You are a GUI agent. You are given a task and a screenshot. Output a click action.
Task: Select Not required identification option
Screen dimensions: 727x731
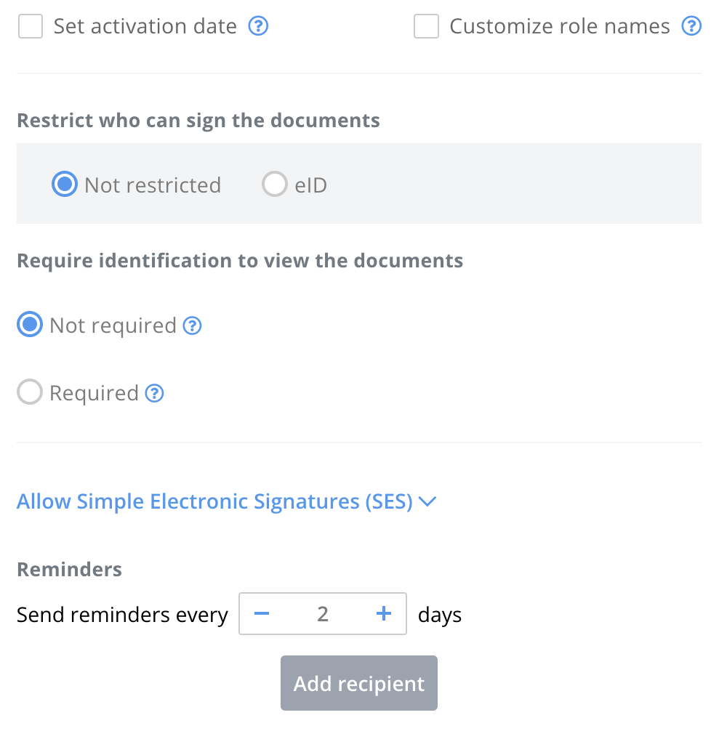click(30, 324)
